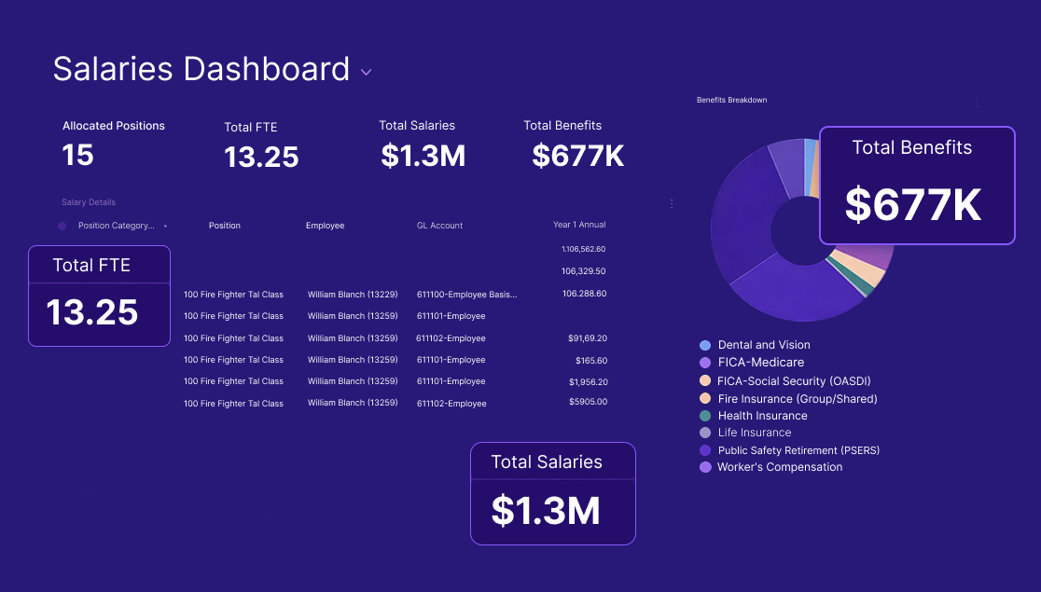Image resolution: width=1041 pixels, height=592 pixels.
Task: Sort by the Employee column header
Action: (325, 226)
